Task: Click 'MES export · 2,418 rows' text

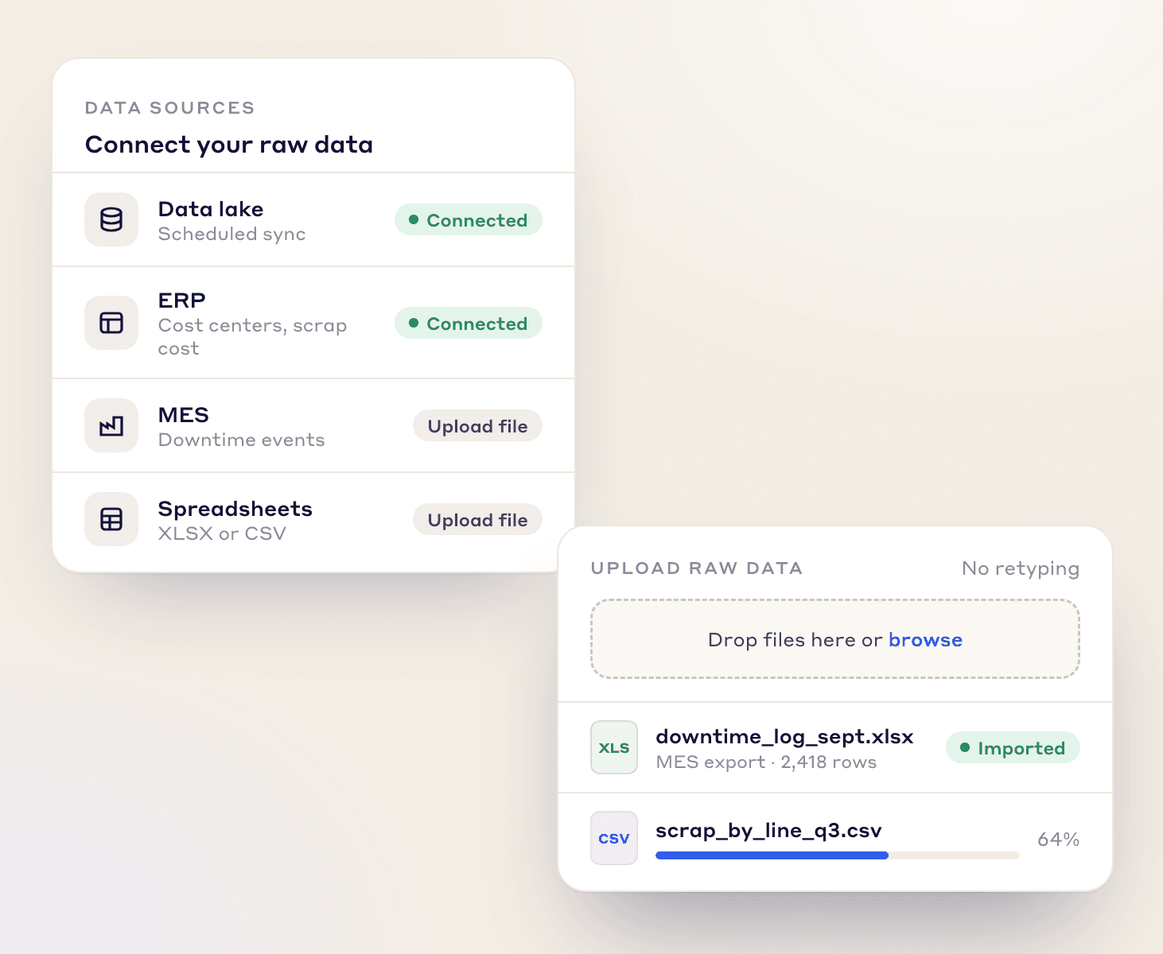Action: [x=766, y=762]
